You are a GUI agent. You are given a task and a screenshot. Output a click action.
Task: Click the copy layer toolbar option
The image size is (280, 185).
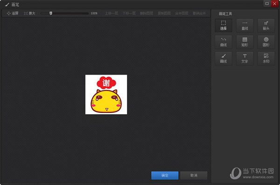pos(164,14)
